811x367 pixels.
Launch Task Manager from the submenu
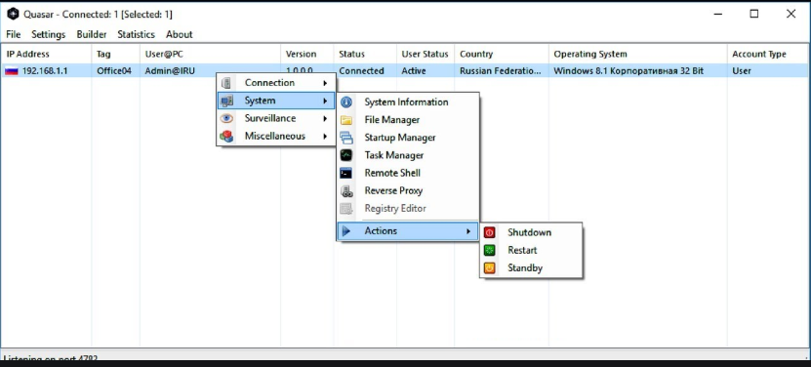pyautogui.click(x=408, y=155)
